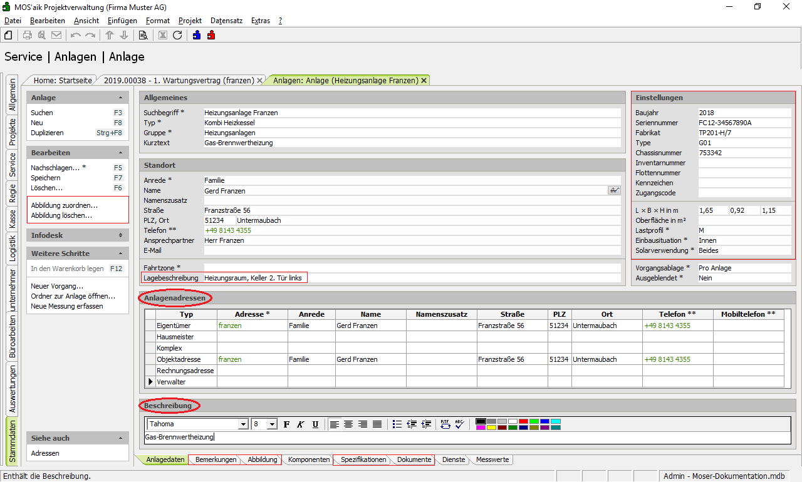Screen dimensions: 802x482
Task: Open the font size 8 dropdown
Action: (272, 424)
